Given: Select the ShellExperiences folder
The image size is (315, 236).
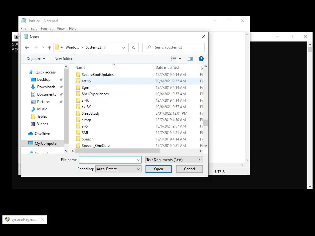Looking at the screenshot, I should coord(95,94).
